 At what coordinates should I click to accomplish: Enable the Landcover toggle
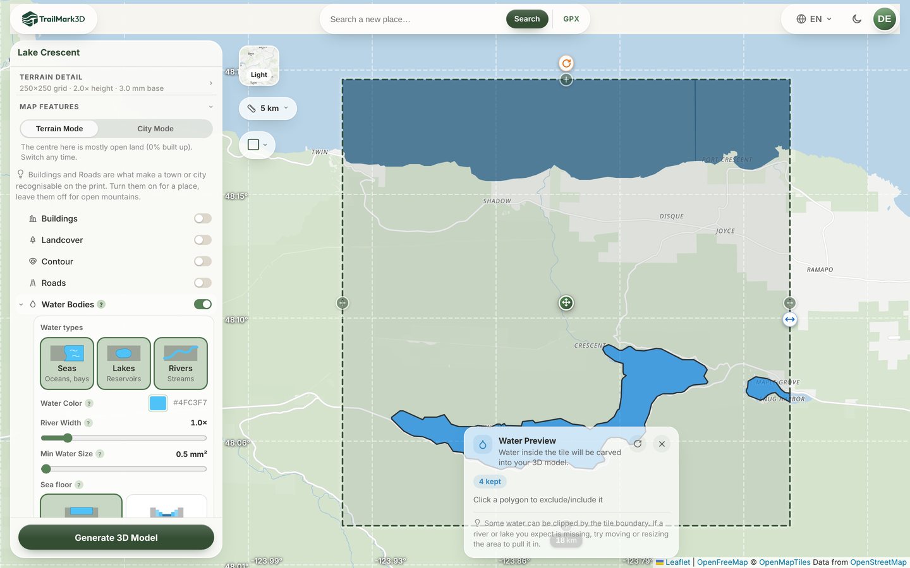tap(203, 240)
